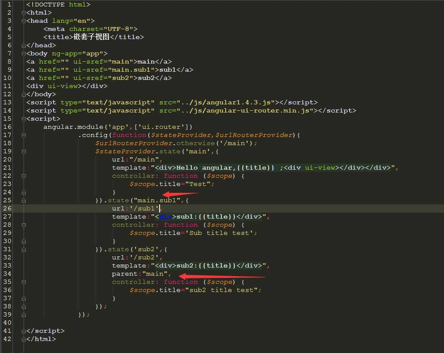Collapse the <html> fold marker on line 2

pyautogui.click(x=24, y=13)
